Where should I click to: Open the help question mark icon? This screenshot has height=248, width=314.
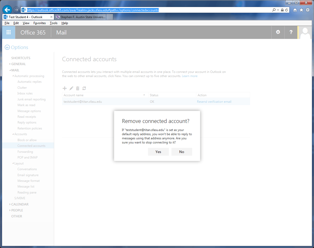(x=291, y=32)
